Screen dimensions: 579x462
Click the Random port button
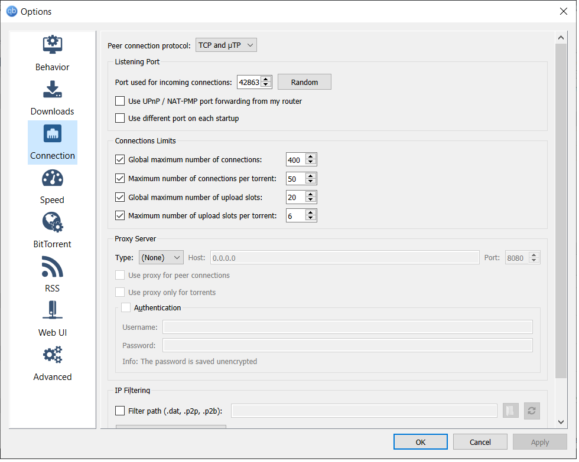click(304, 82)
